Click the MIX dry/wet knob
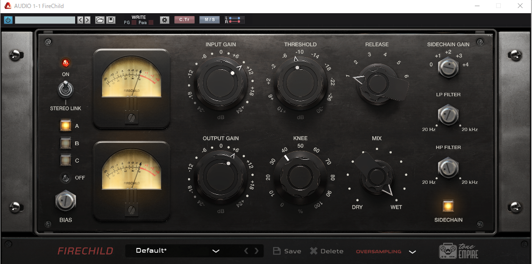 click(x=377, y=176)
